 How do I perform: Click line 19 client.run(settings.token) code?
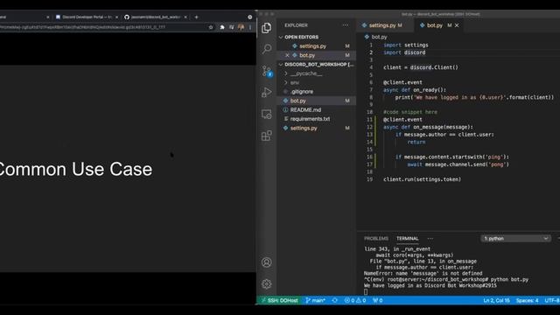[422, 179]
